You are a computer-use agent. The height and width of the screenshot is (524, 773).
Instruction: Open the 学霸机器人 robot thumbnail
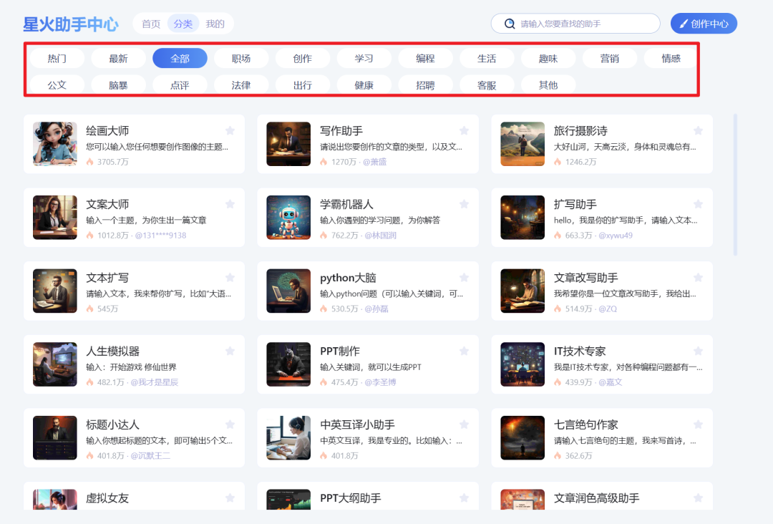288,218
